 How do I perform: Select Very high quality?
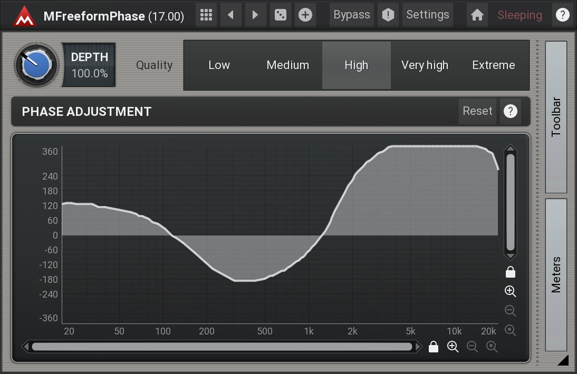pyautogui.click(x=425, y=65)
